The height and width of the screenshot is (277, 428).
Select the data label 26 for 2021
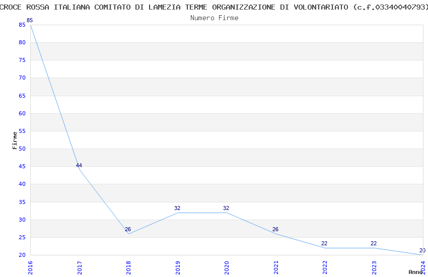[275, 229]
